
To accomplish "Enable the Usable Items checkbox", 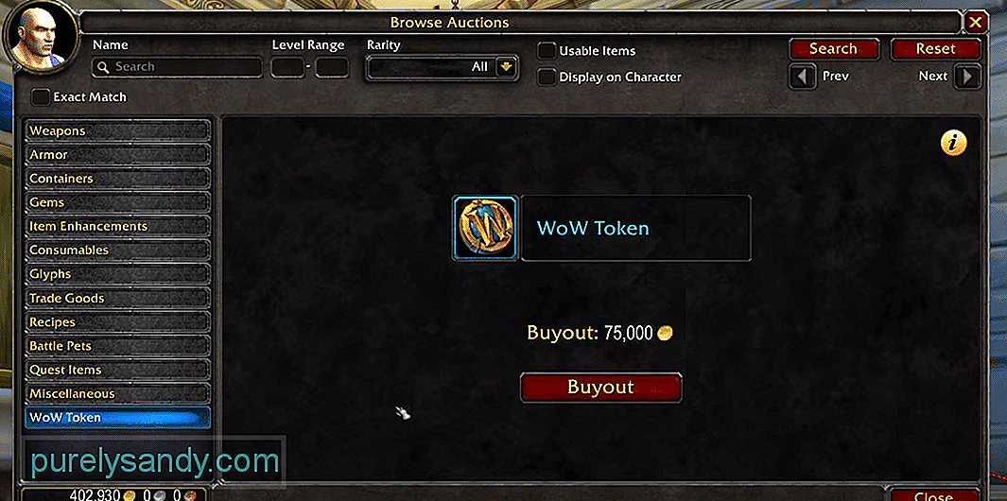I will pos(547,51).
